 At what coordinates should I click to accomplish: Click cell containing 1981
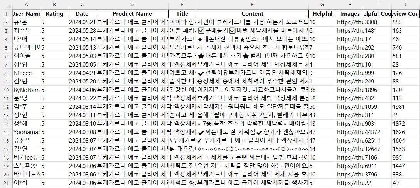click(405, 106)
